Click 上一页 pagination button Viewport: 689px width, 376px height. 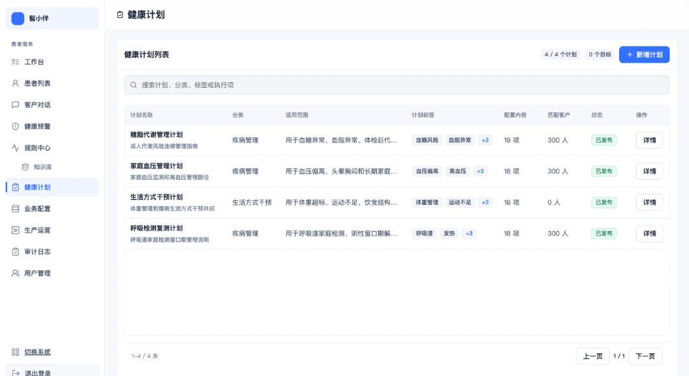point(593,356)
